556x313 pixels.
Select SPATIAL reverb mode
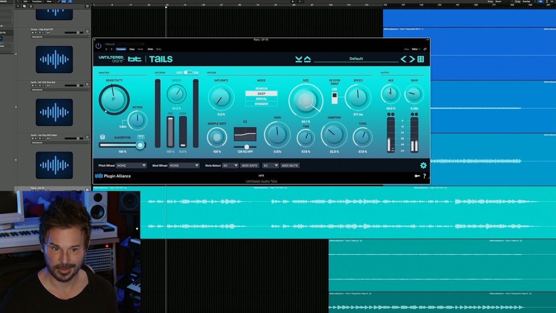pos(261,99)
